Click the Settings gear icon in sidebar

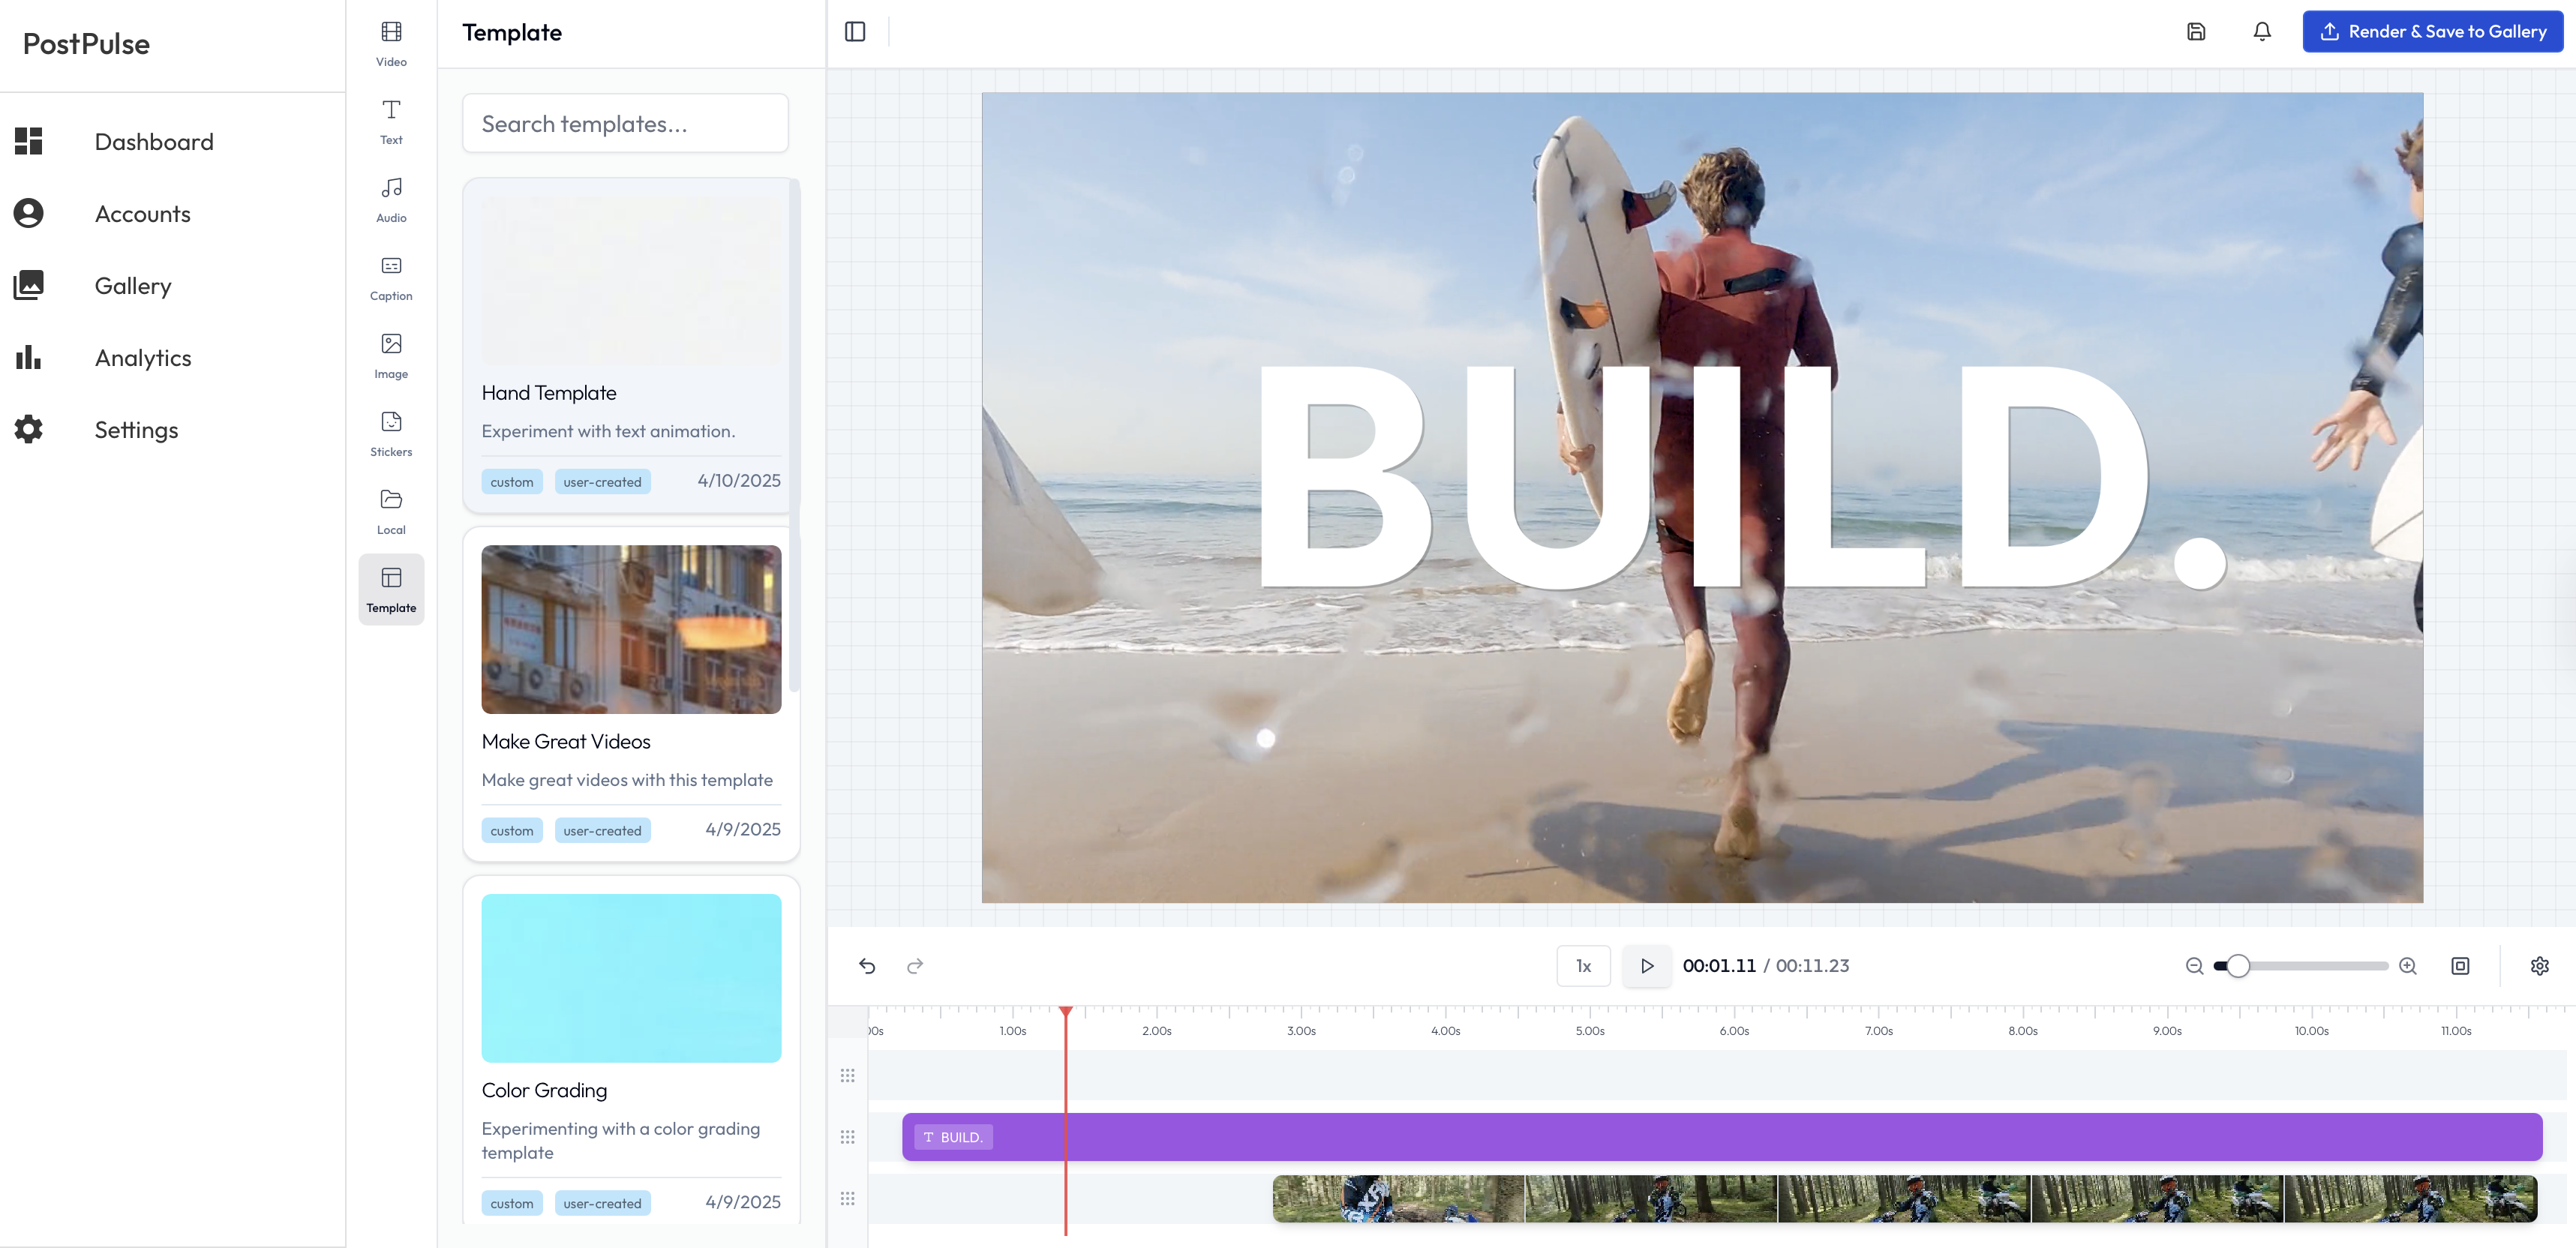(x=29, y=429)
